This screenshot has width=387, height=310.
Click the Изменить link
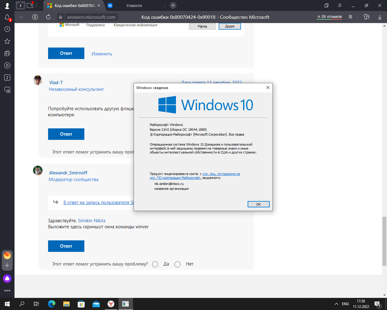click(102, 54)
